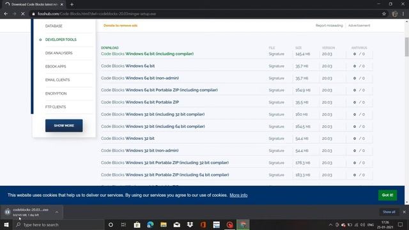Close the Download Code Blocks tab
The image size is (409, 230).
(62, 4)
